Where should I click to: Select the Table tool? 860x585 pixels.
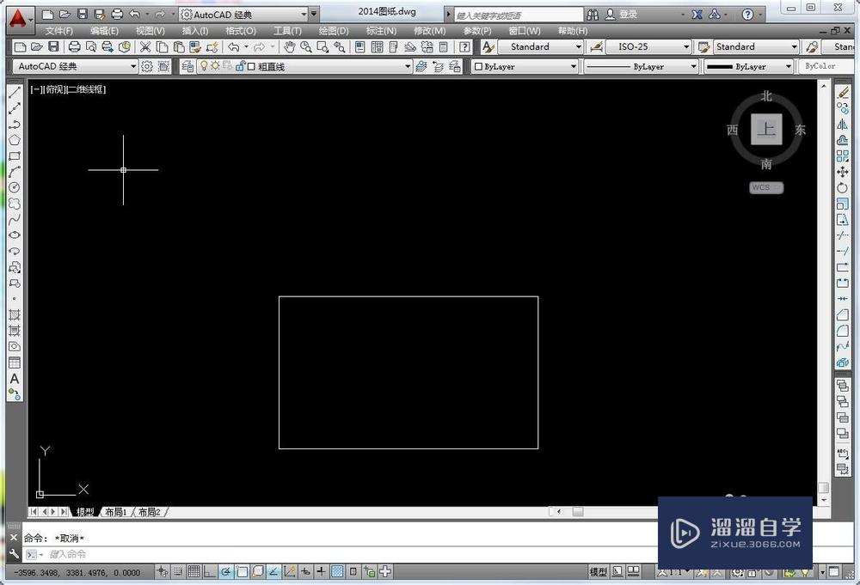(15, 363)
